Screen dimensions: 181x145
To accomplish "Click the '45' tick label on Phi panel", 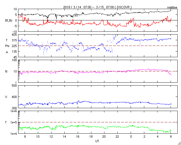I will point(15,57).
